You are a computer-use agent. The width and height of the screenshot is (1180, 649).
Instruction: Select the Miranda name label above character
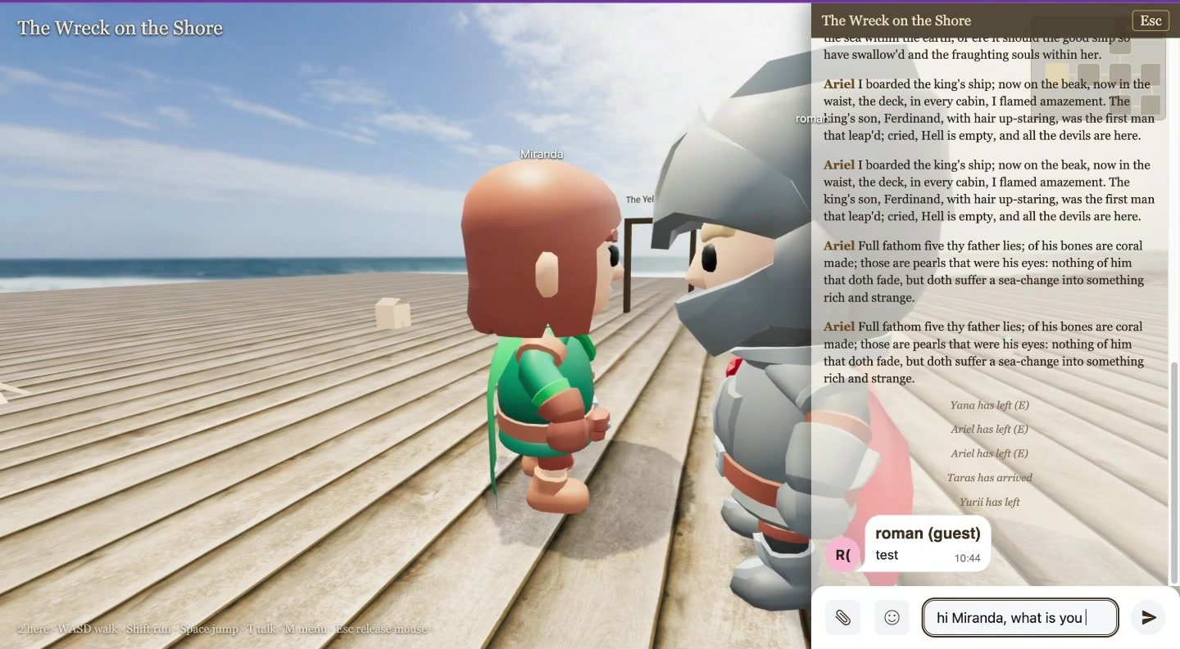[542, 154]
